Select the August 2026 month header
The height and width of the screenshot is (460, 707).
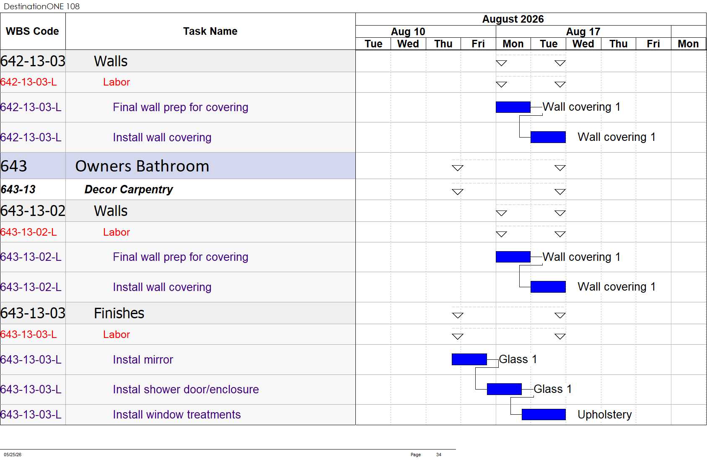513,19
